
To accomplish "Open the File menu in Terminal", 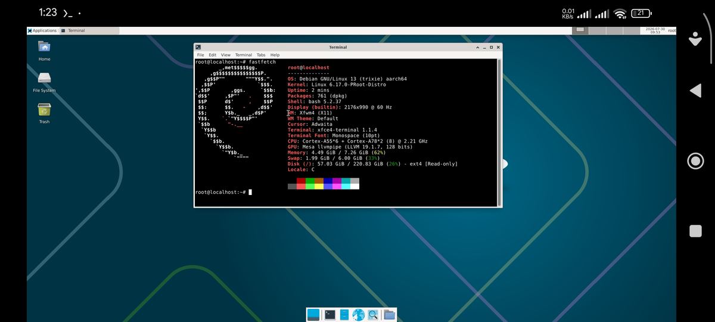I will click(201, 55).
